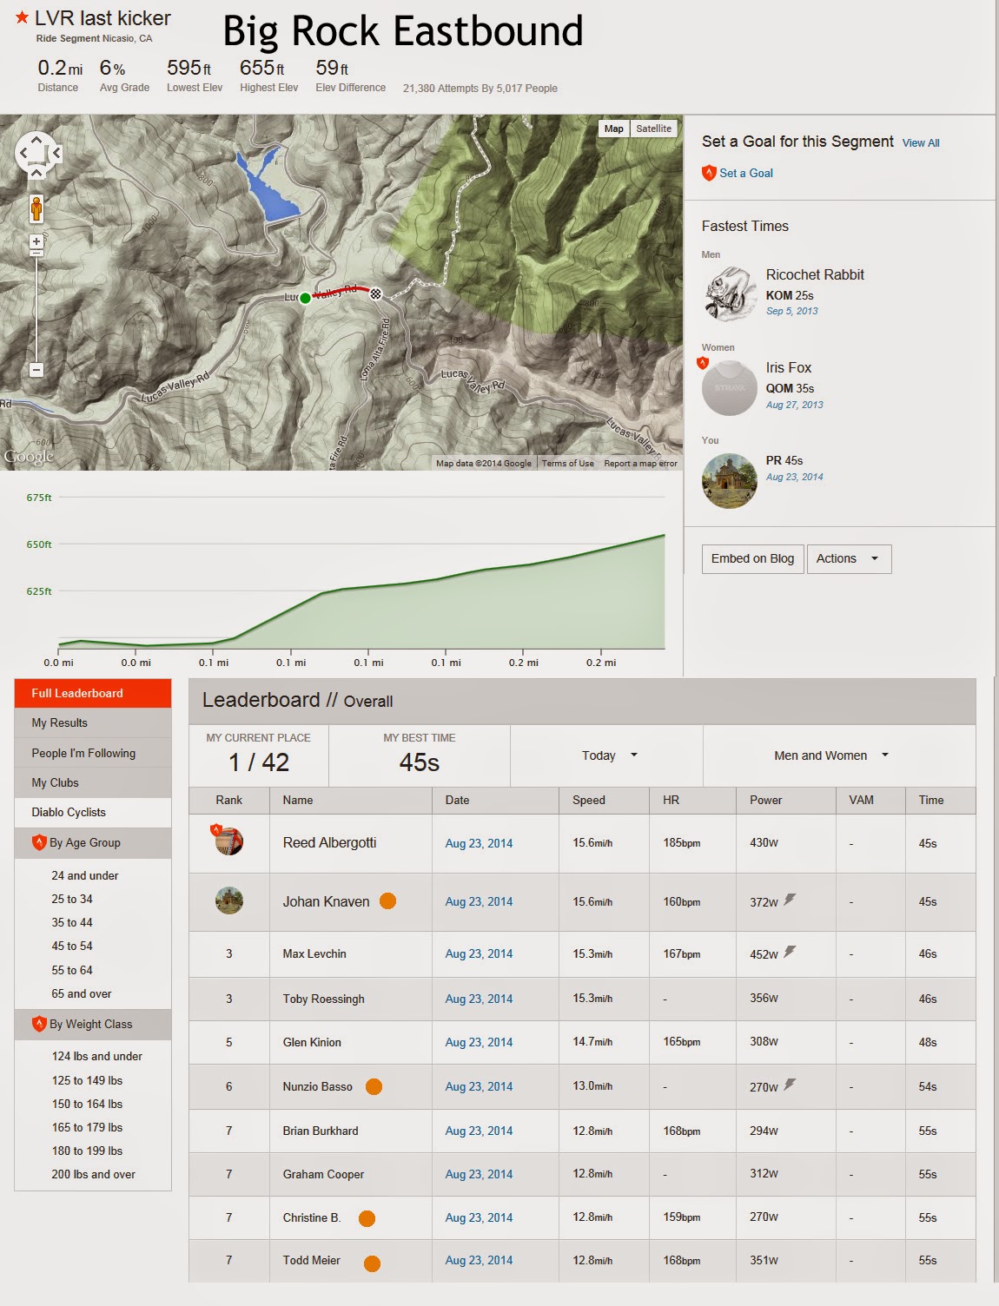Screen dimensions: 999x1306
Task: Click the premium shield by By Age Group
Action: point(38,842)
